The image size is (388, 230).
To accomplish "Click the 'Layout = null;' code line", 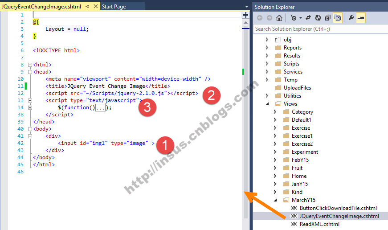I will tap(67, 29).
